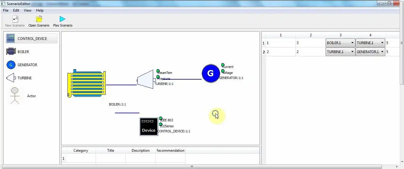Screen dimensions: 404x169
Task: Expand the TURBINE.1 dropdown in row 1
Action: pos(370,43)
